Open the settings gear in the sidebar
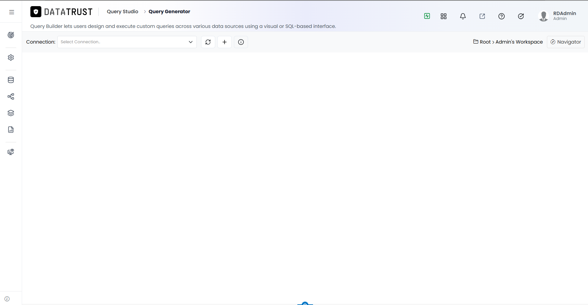 tap(11, 57)
